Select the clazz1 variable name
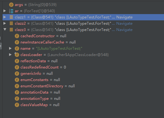This screenshot has width=164, height=118. (x=20, y=17)
